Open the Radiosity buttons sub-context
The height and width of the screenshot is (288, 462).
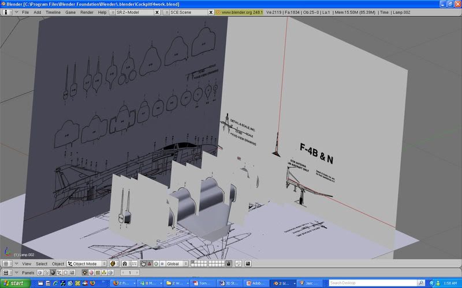pyautogui.click(x=104, y=272)
